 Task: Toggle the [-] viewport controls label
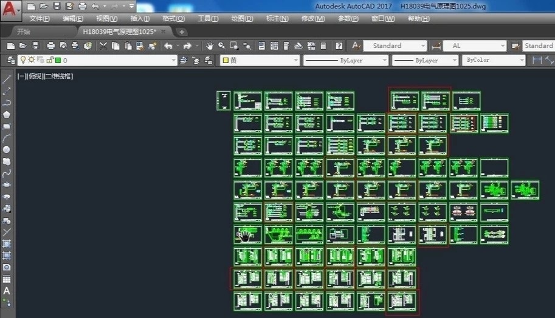21,76
